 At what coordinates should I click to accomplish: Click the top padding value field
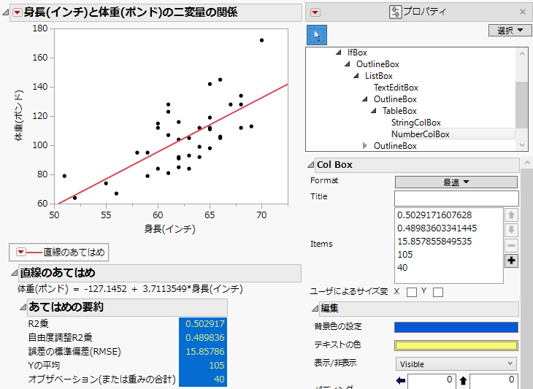pyautogui.click(x=494, y=380)
